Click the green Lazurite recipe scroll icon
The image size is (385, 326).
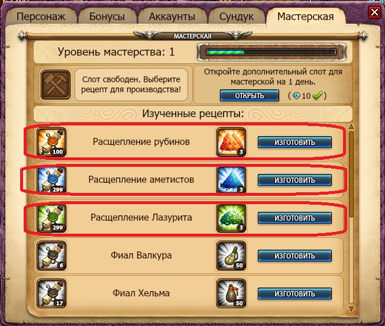[x=51, y=218]
